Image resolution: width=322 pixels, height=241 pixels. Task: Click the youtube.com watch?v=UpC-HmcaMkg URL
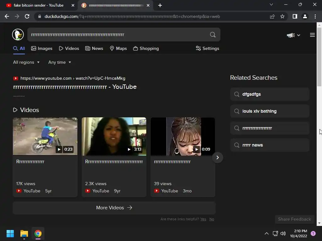click(x=73, y=78)
